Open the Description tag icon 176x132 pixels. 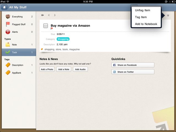8,65
